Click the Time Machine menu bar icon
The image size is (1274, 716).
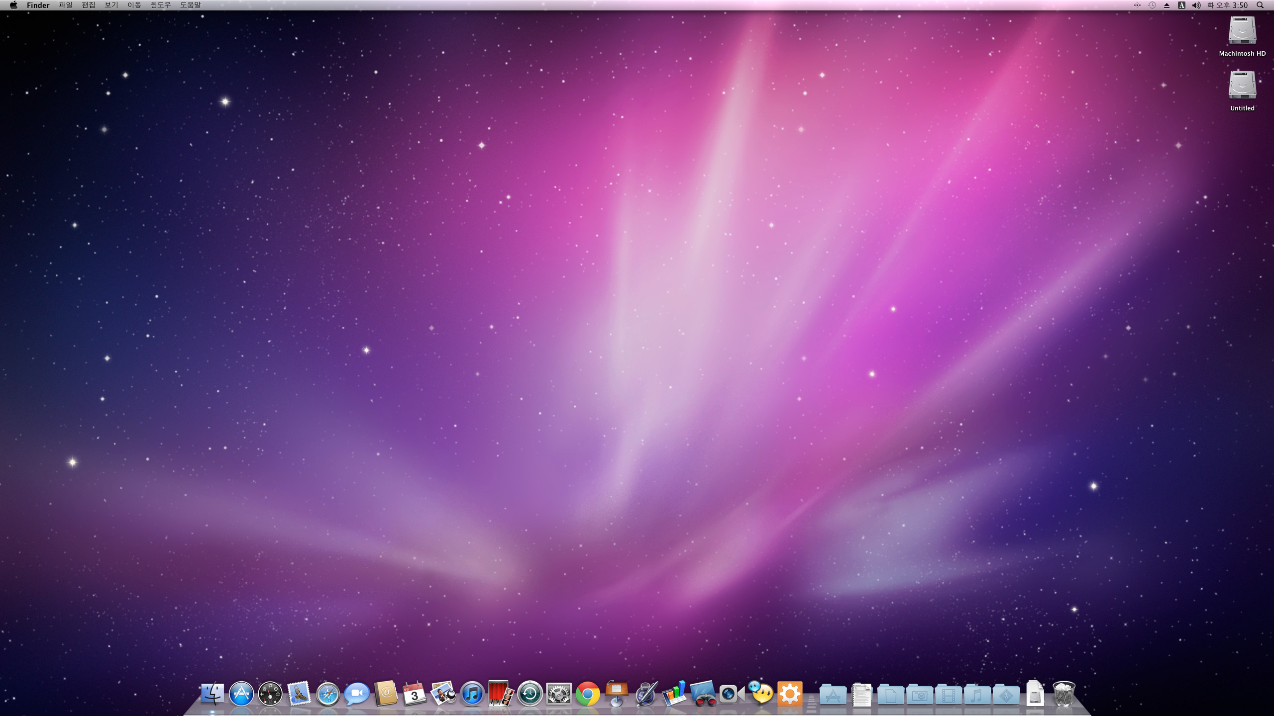click(1152, 5)
